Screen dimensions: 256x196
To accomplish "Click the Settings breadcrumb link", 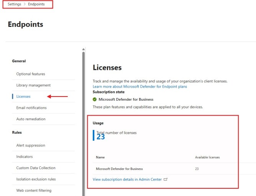I will (14, 4).
